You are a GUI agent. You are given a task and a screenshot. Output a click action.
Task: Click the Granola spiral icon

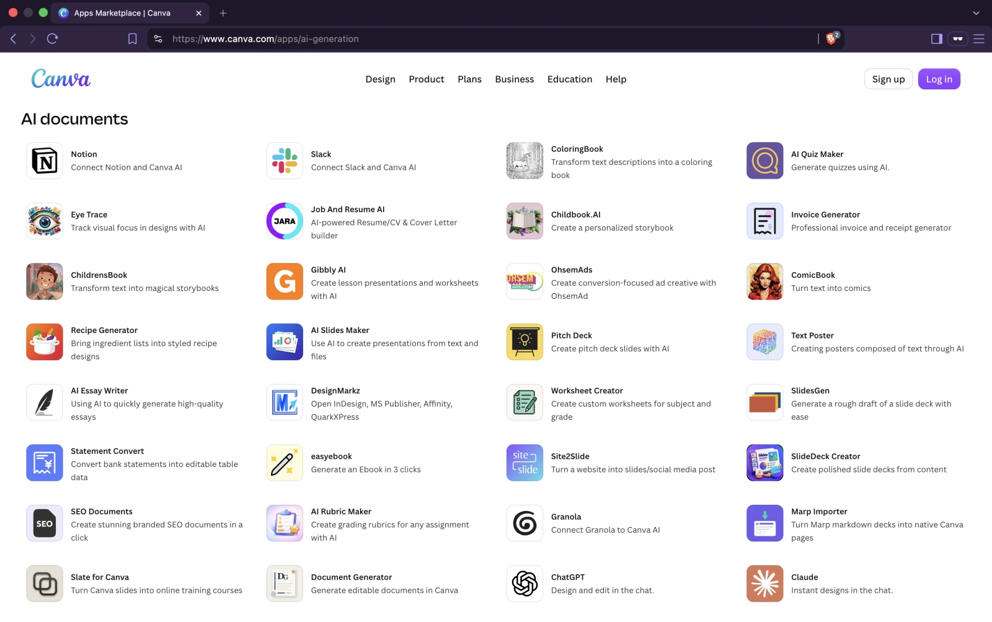click(x=525, y=523)
